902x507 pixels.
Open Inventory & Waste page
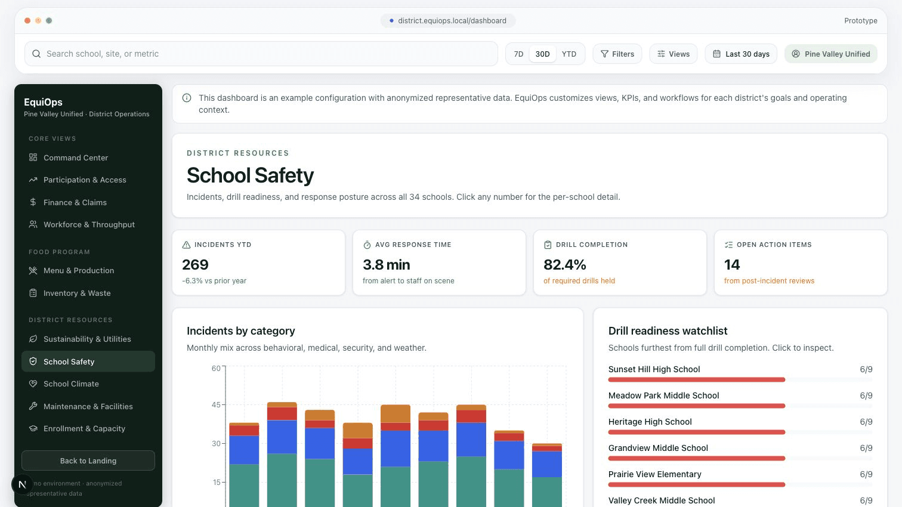pos(88,293)
